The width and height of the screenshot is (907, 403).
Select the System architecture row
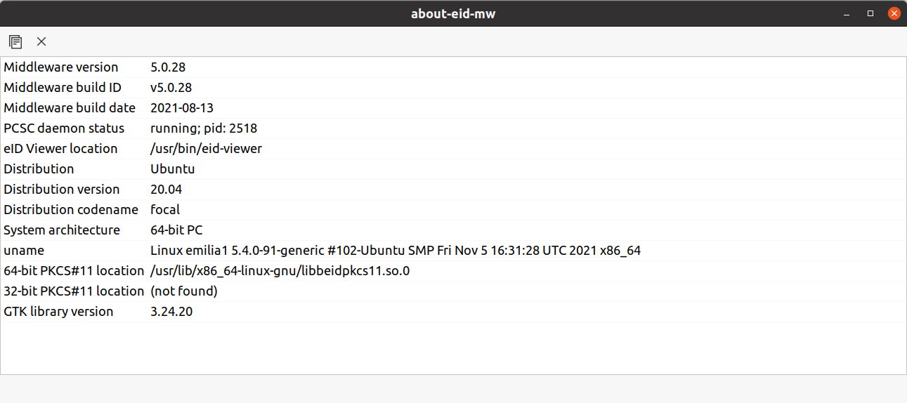click(453, 230)
